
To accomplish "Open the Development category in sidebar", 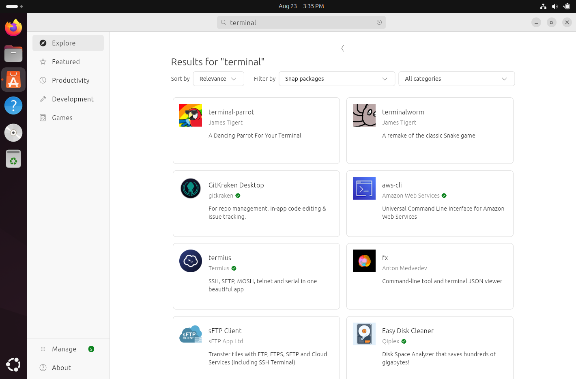I will click(73, 99).
